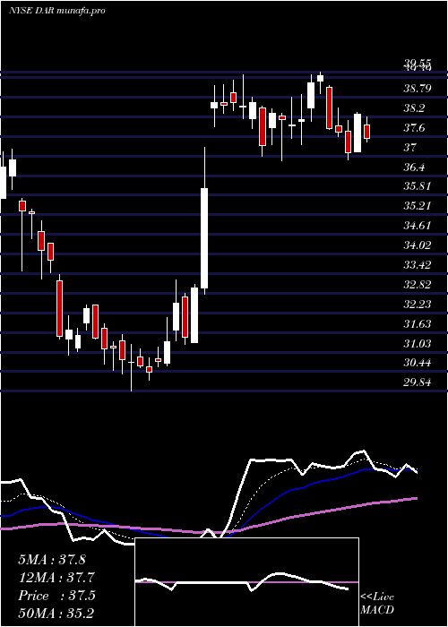Click the 'NYSE DAR munafa.pro' chart title

56,11
